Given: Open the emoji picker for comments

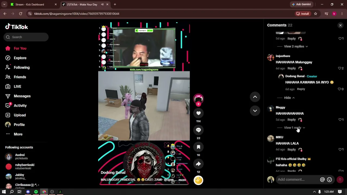Looking at the screenshot, I should (x=329, y=180).
